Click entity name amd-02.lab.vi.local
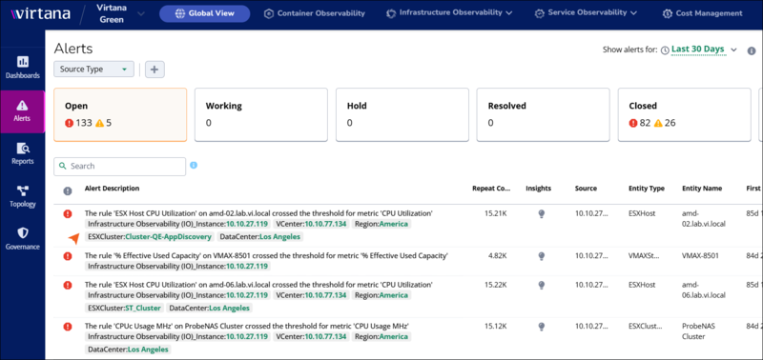 (x=704, y=219)
